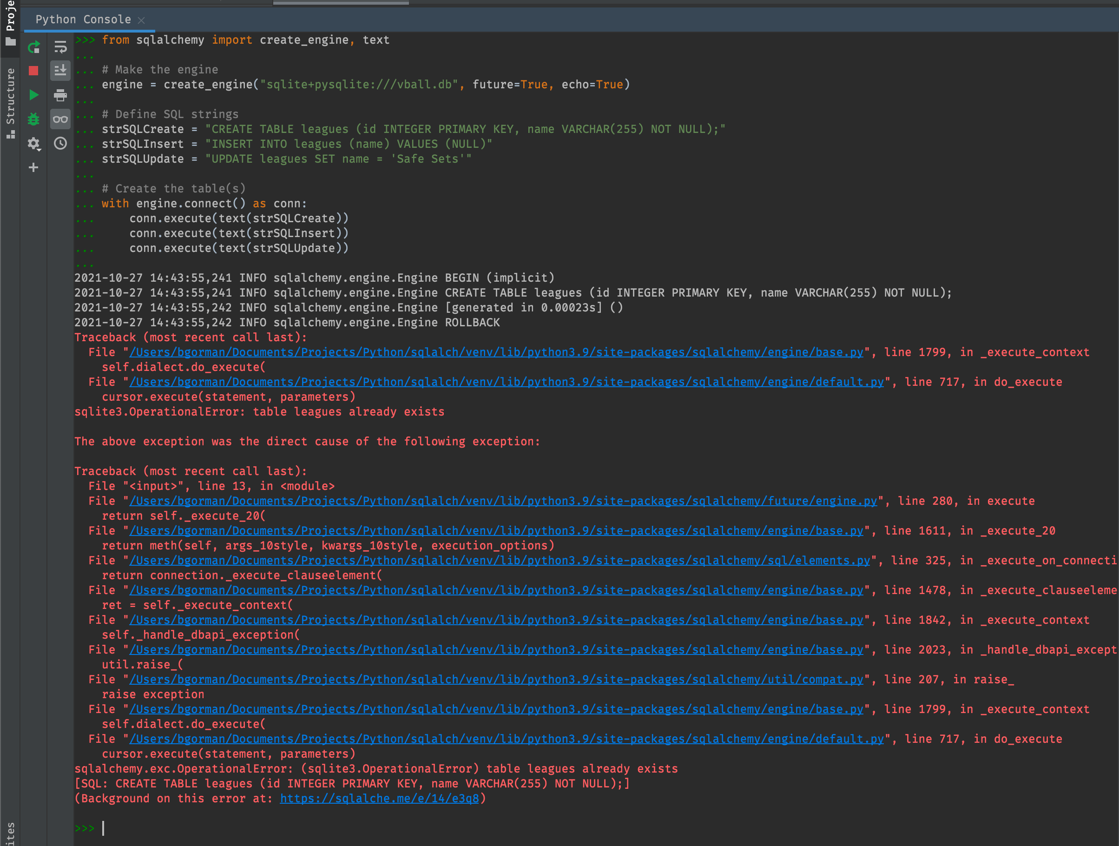Image resolution: width=1119 pixels, height=846 pixels.
Task: Execute code with the green run arrow
Action: coord(33,95)
